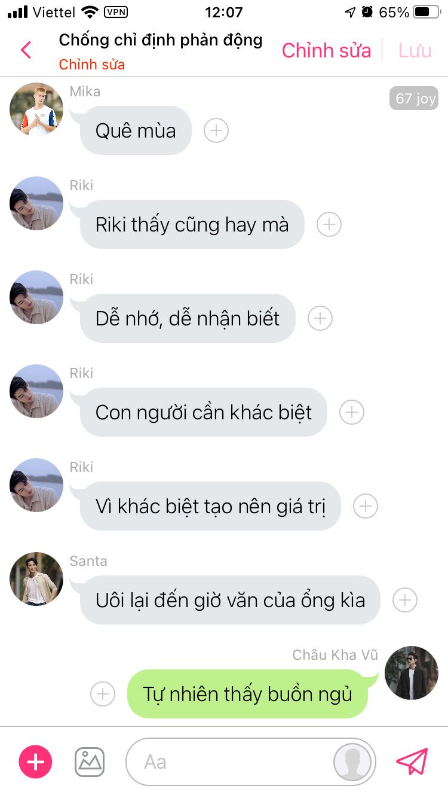Send message with paper plane icon
Viewport: 448px width, 798px height.
click(412, 762)
